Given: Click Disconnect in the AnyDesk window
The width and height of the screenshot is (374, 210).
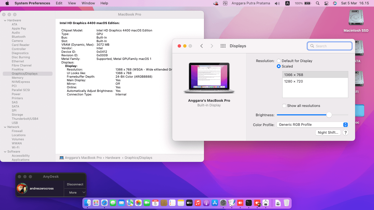Looking at the screenshot, I should tap(75, 184).
